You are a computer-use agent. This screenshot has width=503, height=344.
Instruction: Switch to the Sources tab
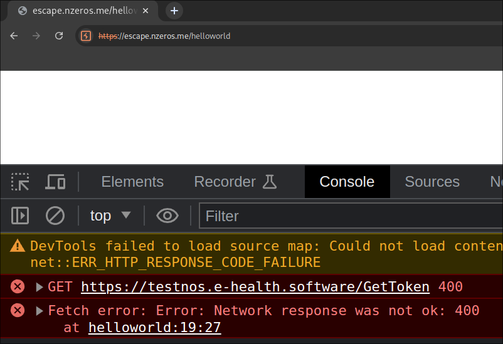pos(432,182)
